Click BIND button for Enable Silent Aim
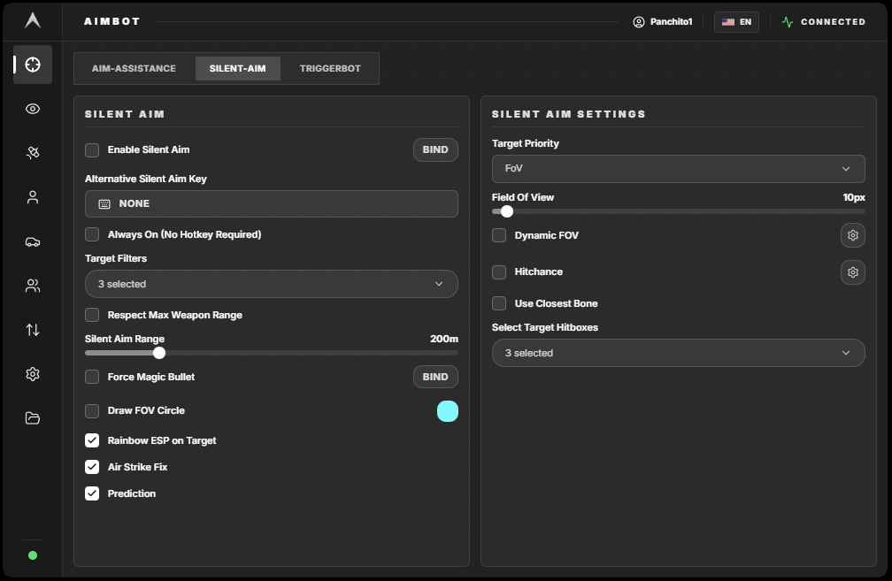 (435, 150)
